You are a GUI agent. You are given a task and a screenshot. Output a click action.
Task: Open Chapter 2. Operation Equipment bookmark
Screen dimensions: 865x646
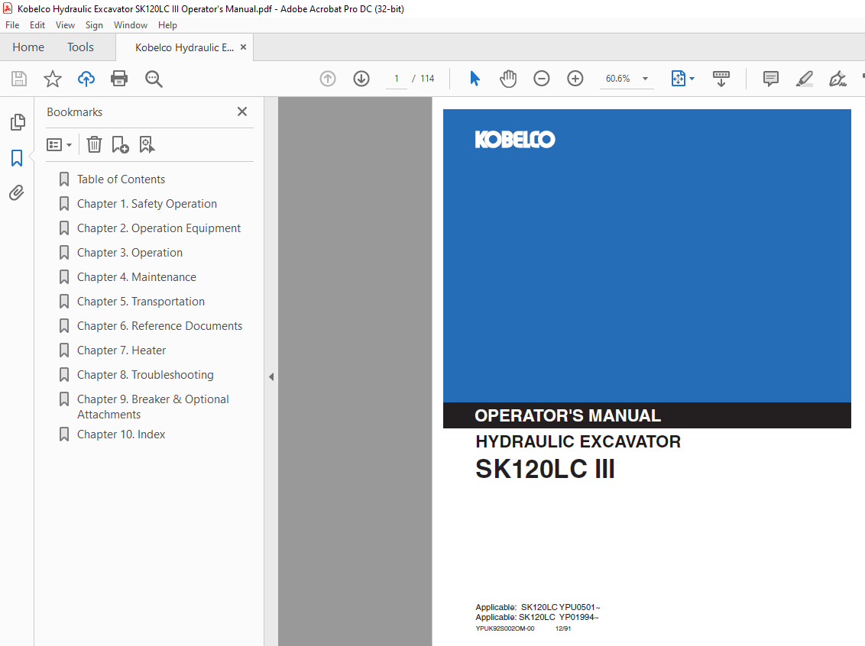click(x=159, y=228)
